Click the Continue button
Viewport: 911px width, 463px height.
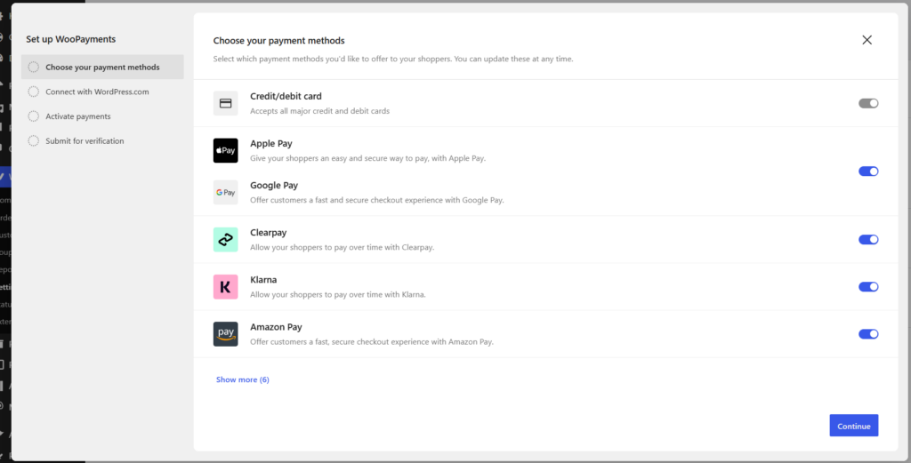(853, 426)
